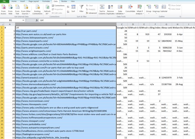The height and width of the screenshot is (139, 195).
Task: Click the wikihow.com URL cell
Action: click(66, 54)
